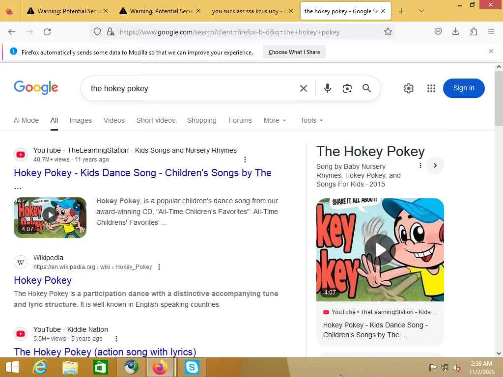Close the active hokey pokey tab
The height and width of the screenshot is (377, 503).
(x=383, y=11)
